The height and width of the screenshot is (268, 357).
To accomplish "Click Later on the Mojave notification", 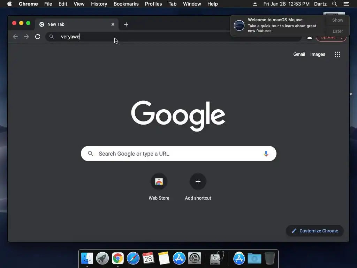I will point(337,31).
